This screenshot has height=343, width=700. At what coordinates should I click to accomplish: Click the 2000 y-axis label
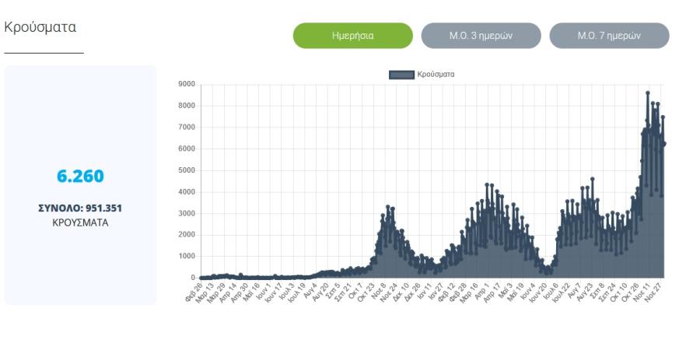187,235
